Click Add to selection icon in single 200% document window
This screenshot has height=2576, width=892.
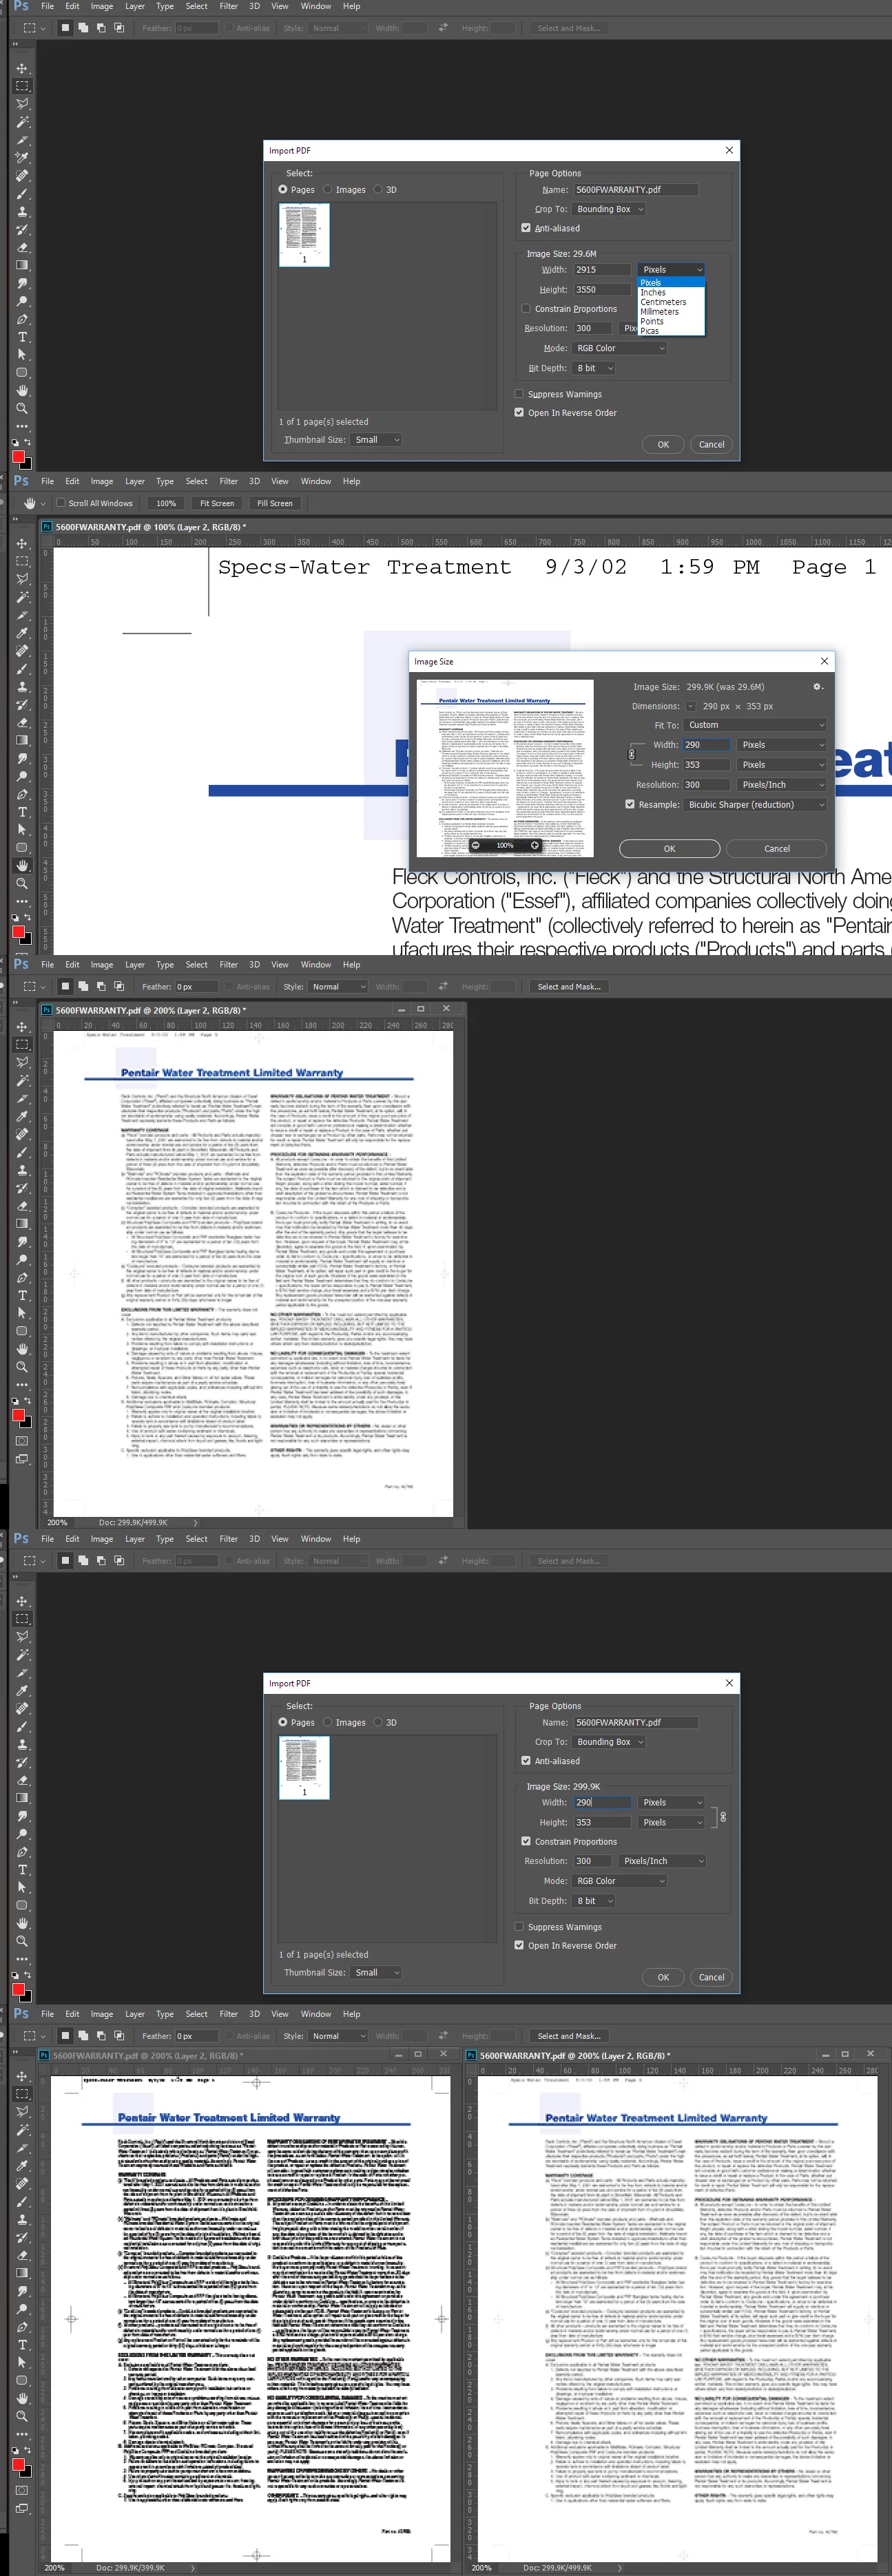click(x=83, y=986)
